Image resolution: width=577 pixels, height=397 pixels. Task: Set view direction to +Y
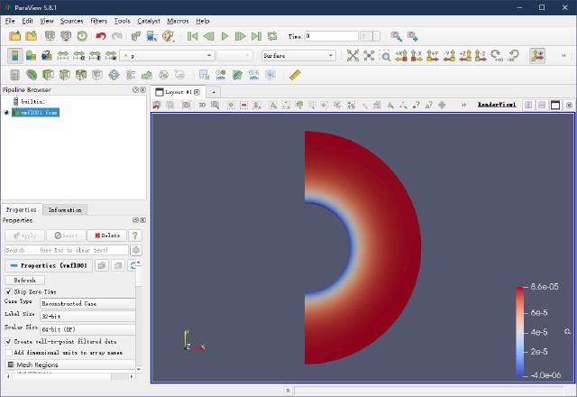pyautogui.click(x=433, y=56)
